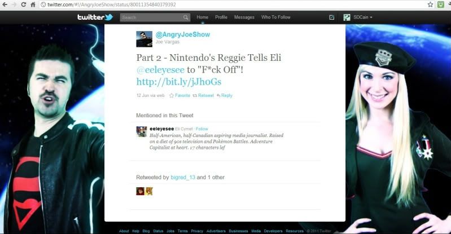This screenshot has width=451, height=234.
Task: Open the bit.ly/jJhoGs link
Action: point(178,82)
